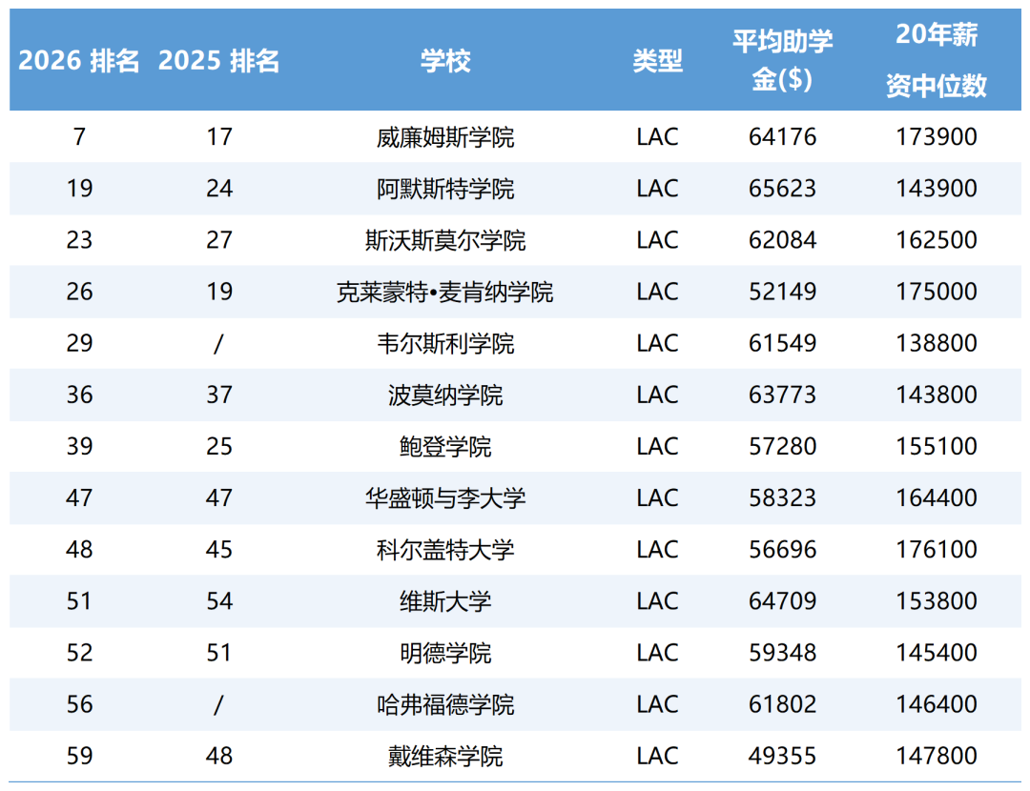1030x791 pixels.
Task: Select the school name '鲍登学院'
Action: (x=445, y=447)
